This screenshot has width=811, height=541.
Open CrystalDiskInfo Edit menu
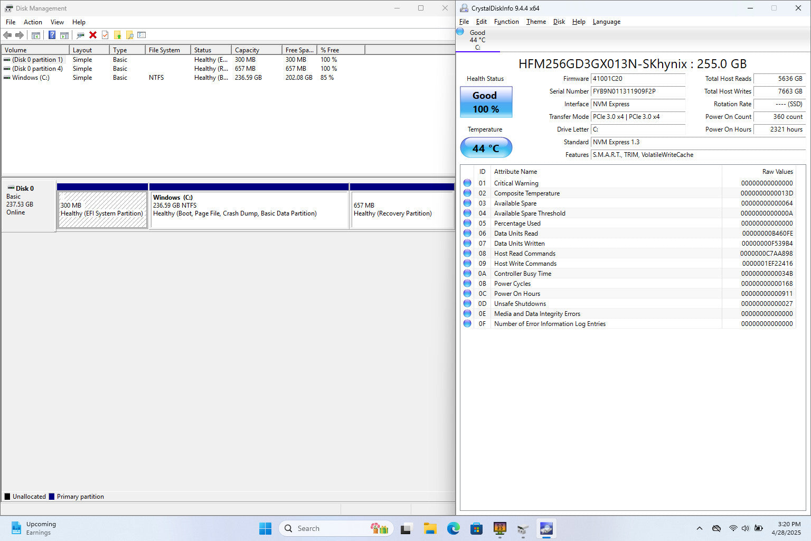click(x=482, y=22)
